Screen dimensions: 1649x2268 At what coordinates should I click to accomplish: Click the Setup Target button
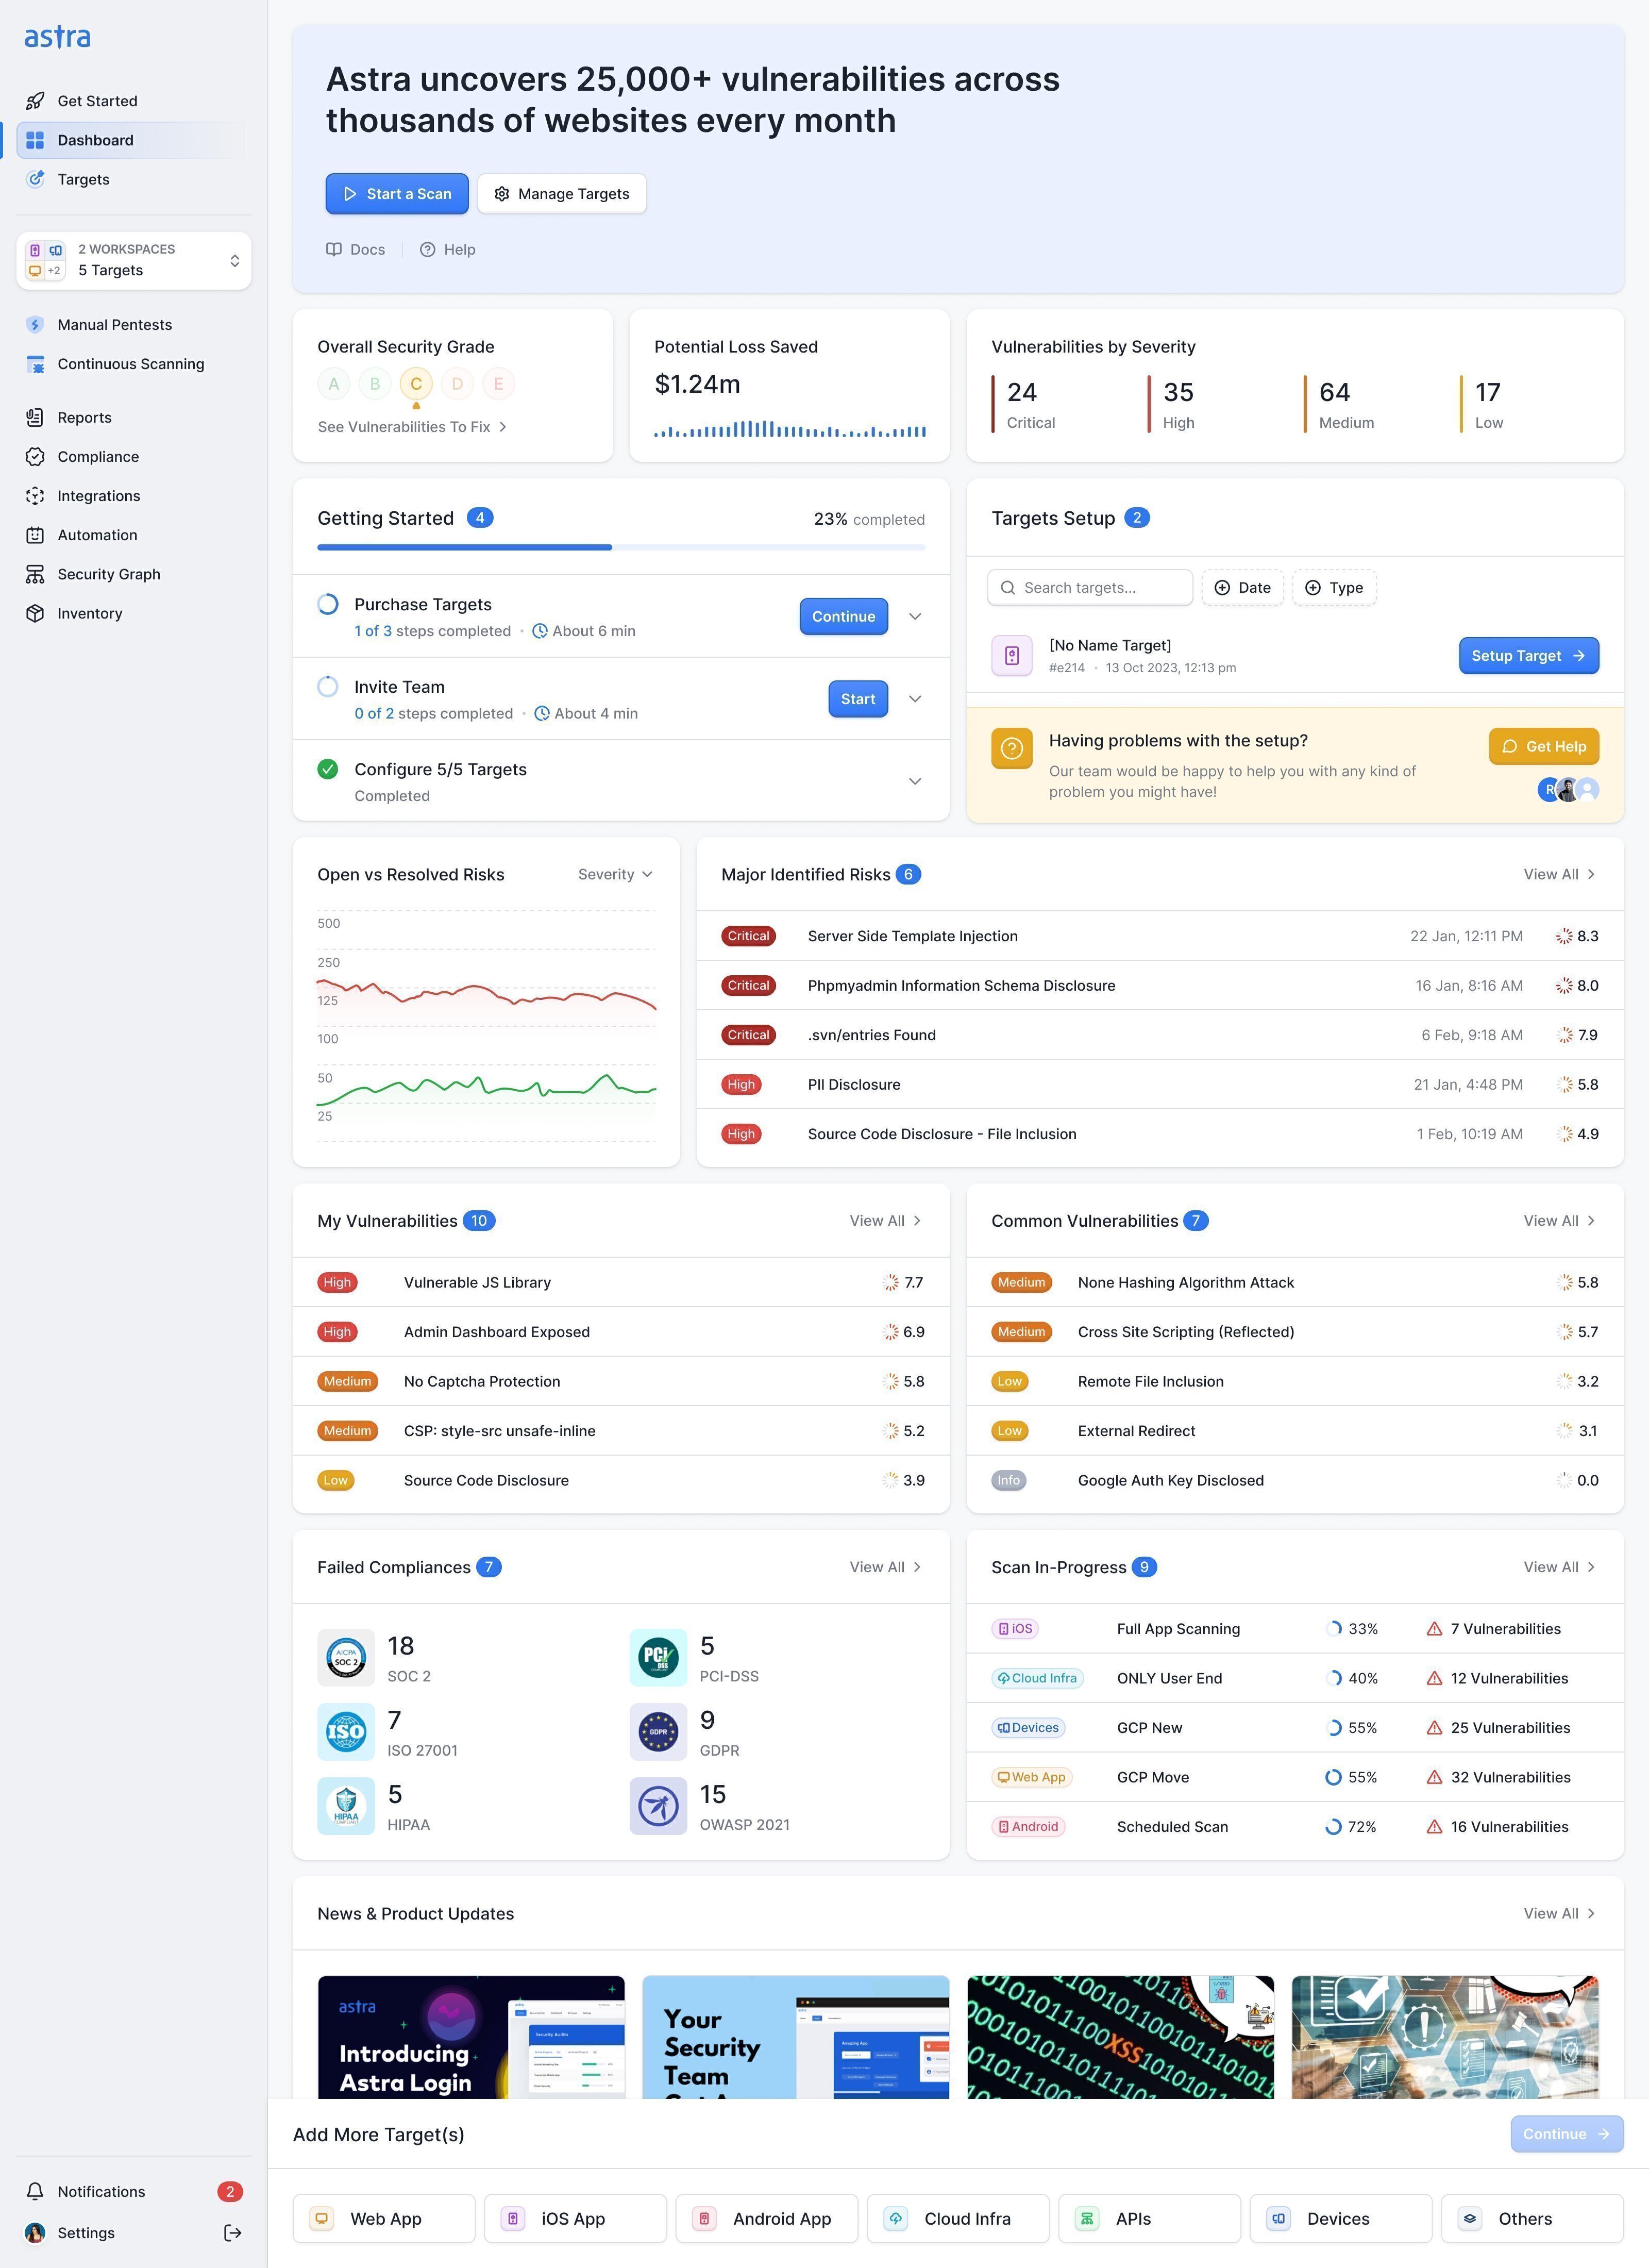coord(1528,656)
